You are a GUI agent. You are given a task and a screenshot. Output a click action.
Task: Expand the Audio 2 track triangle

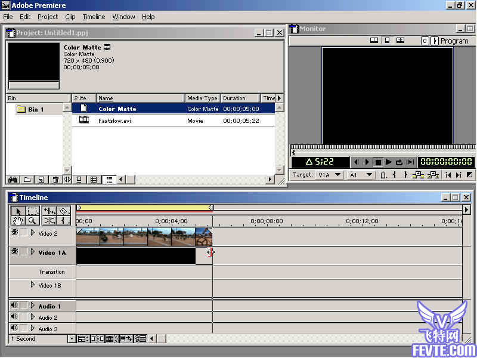(33, 317)
